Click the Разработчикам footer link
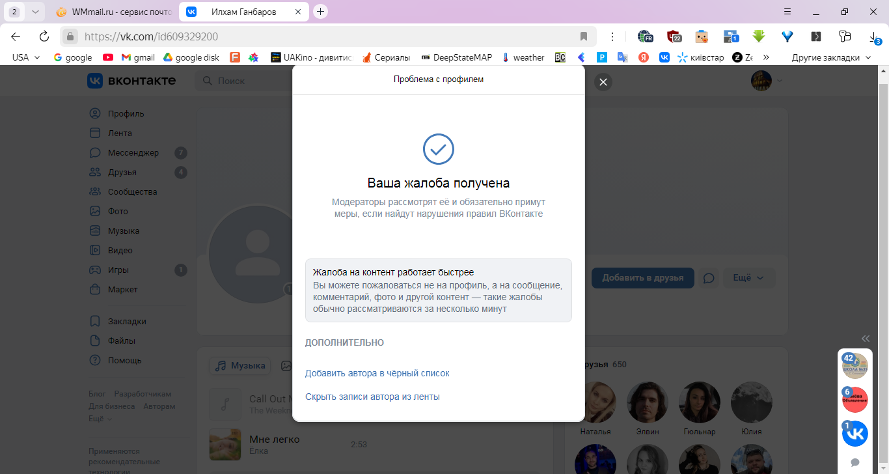Screen dimensions: 889x474 [x=143, y=394]
